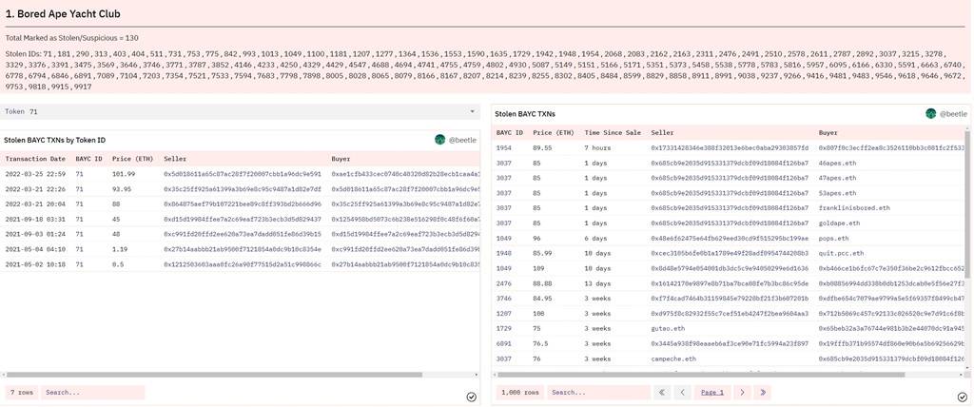Focus search field under Stolen BAYC TXNs table

click(x=599, y=392)
